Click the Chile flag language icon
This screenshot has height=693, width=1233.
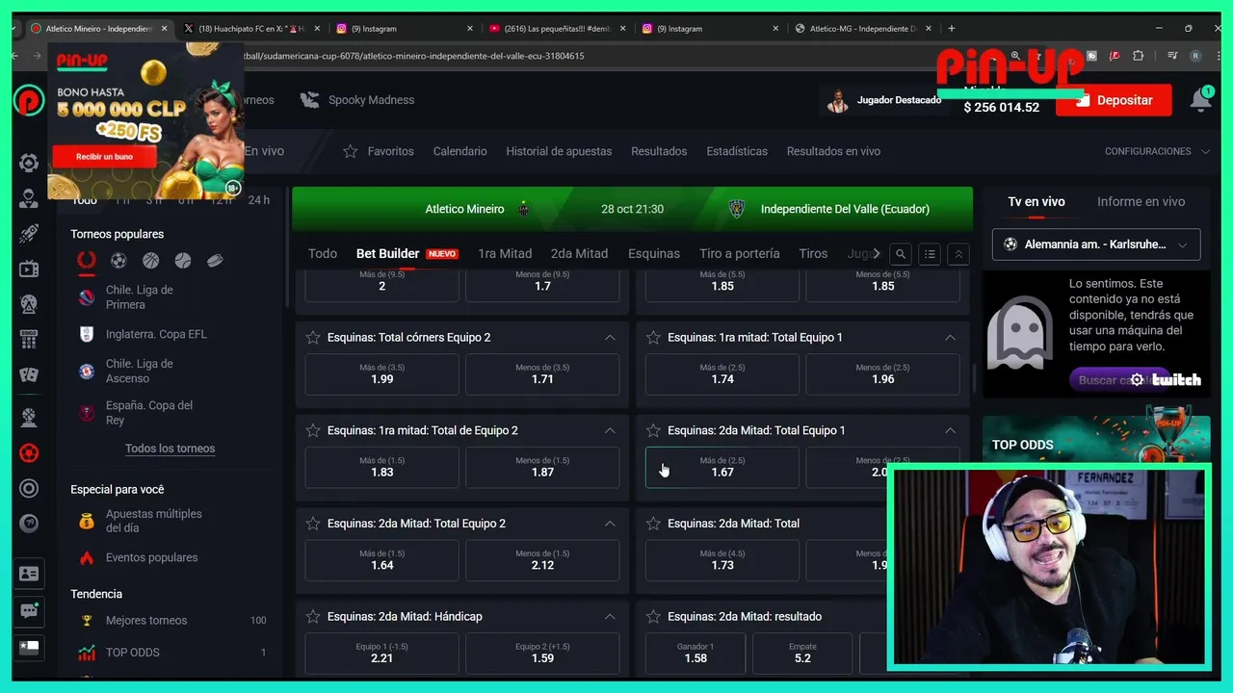pyautogui.click(x=29, y=647)
